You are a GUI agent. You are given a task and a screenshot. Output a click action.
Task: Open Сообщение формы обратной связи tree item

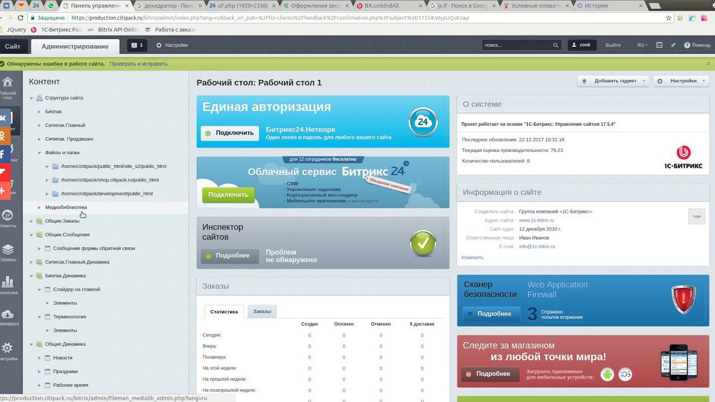(x=94, y=248)
